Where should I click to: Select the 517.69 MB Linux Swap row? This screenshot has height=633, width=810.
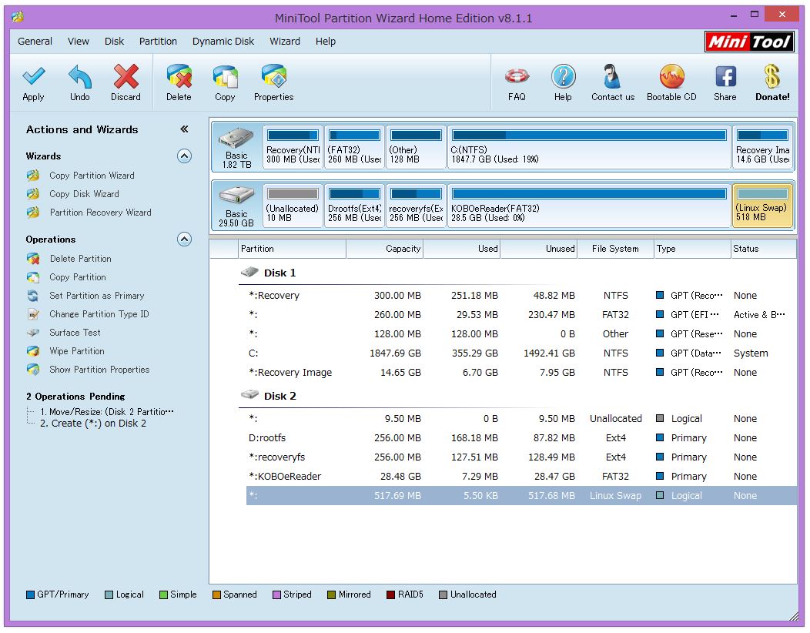[521, 496]
